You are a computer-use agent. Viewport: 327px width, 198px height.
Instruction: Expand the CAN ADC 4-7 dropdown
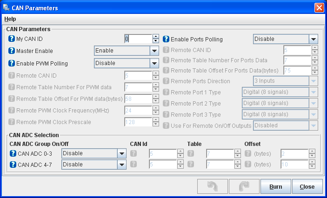click(x=122, y=165)
